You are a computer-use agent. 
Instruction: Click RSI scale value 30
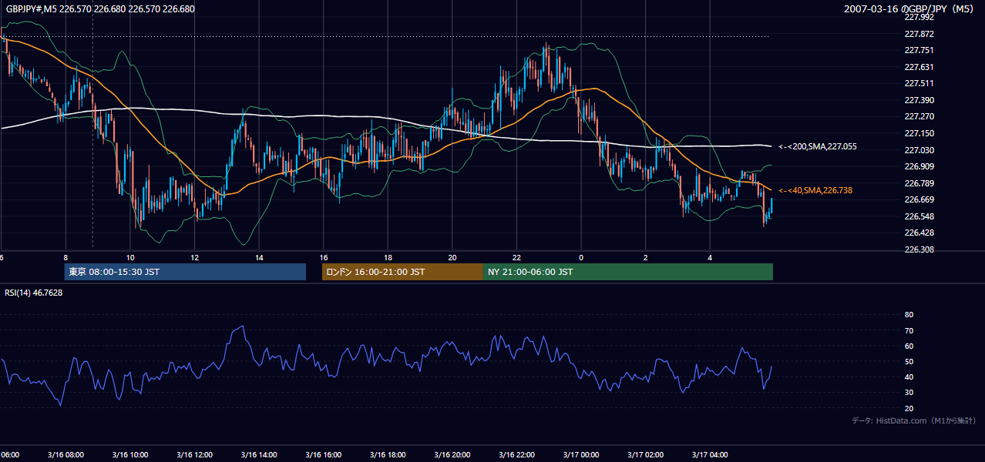pyautogui.click(x=909, y=393)
